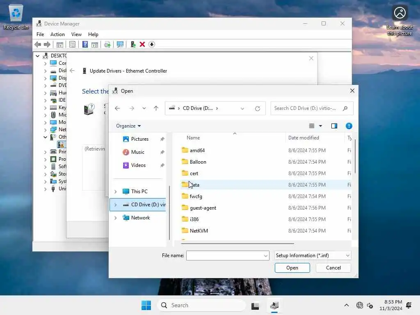Click the Cancel button in Open dialog
The width and height of the screenshot is (420, 315).
pyautogui.click(x=333, y=268)
